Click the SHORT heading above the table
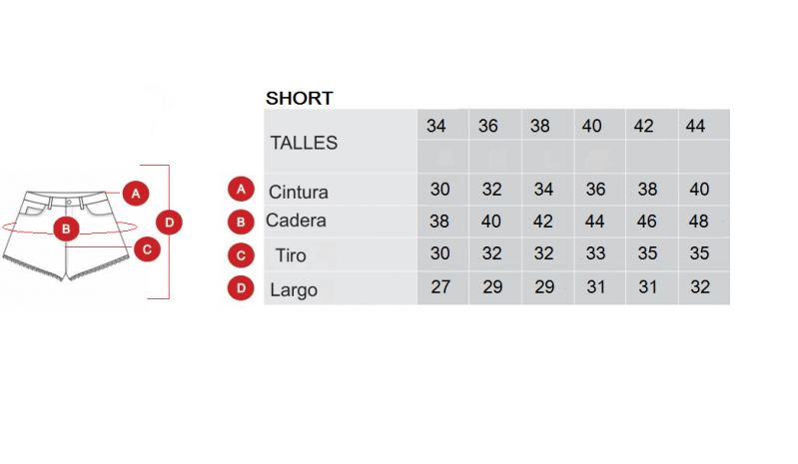This screenshot has height=464, width=798. pyautogui.click(x=300, y=98)
